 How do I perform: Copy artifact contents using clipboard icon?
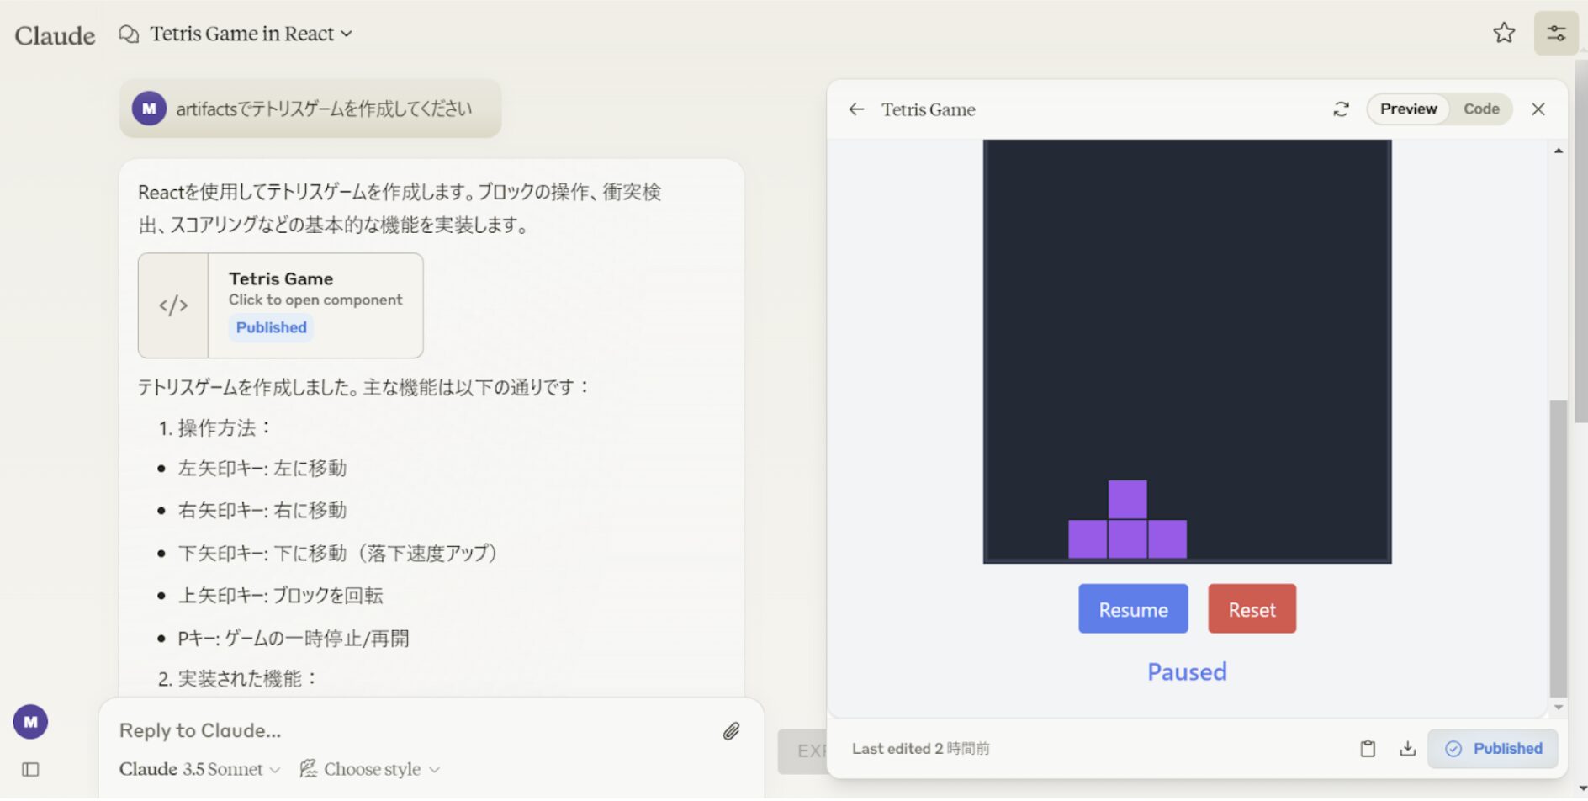click(x=1368, y=749)
